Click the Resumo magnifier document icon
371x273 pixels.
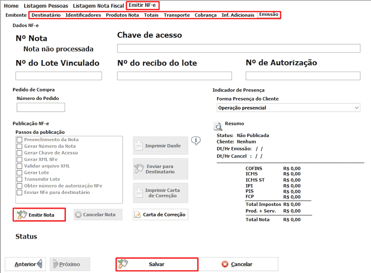pos(217,126)
